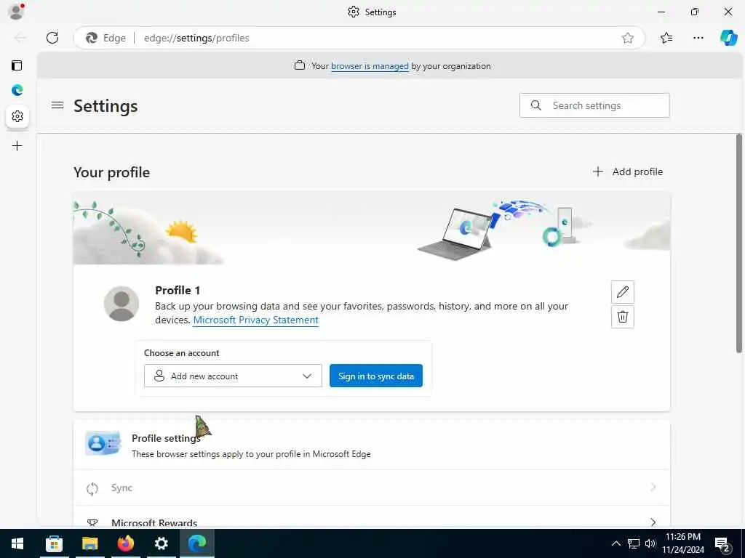Focus the Search settings field
745x558 pixels.
coord(594,105)
